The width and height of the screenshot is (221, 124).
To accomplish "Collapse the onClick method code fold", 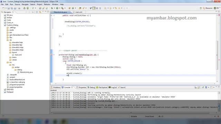I will tap(54, 15).
